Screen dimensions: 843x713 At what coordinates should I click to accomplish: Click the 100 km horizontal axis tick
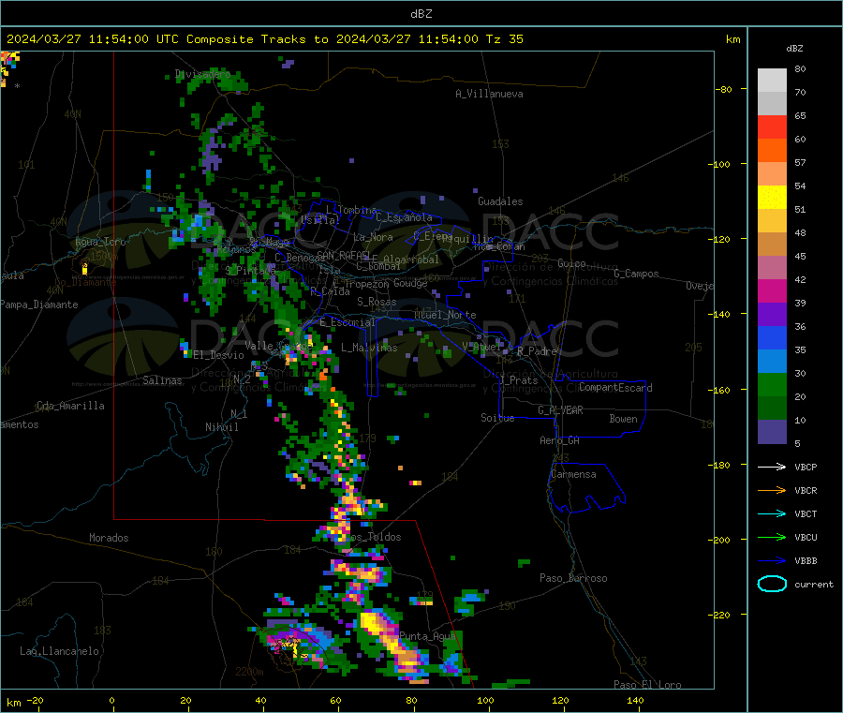(485, 701)
